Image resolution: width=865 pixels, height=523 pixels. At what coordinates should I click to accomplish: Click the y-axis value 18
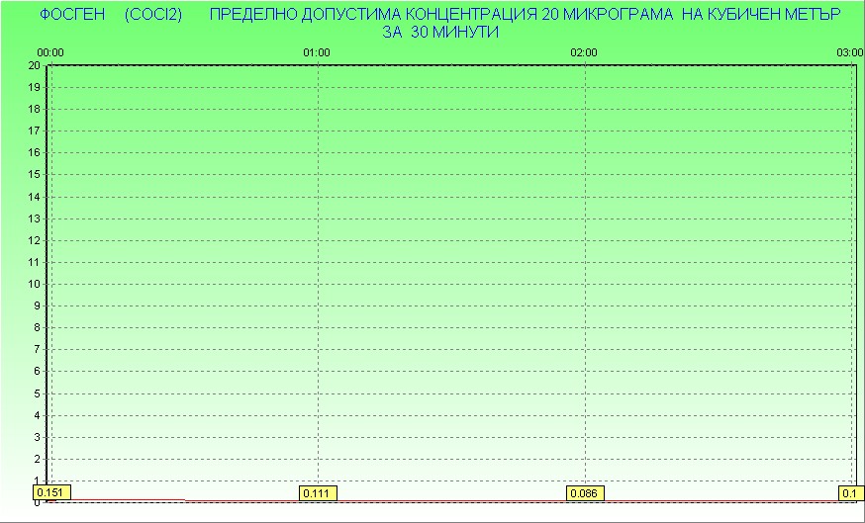pos(34,109)
